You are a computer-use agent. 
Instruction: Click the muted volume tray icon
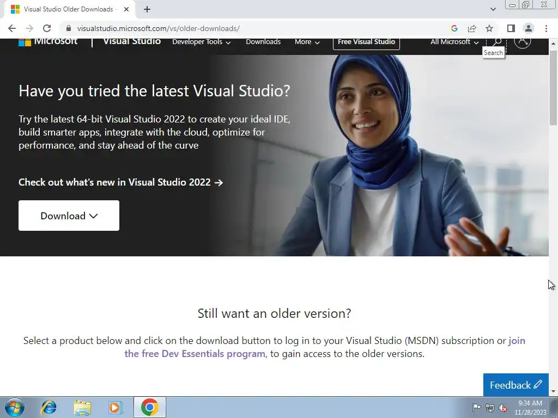[503, 408]
